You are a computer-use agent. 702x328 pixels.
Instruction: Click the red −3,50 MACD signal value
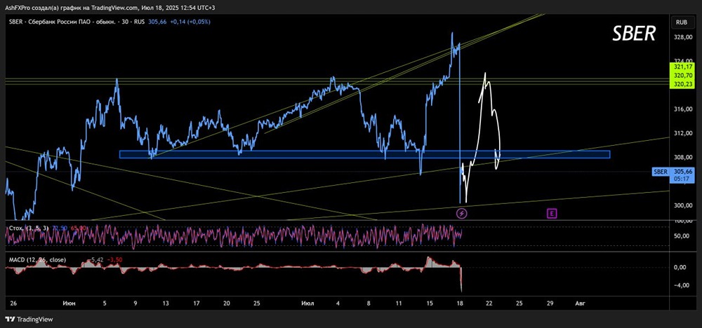point(114,259)
